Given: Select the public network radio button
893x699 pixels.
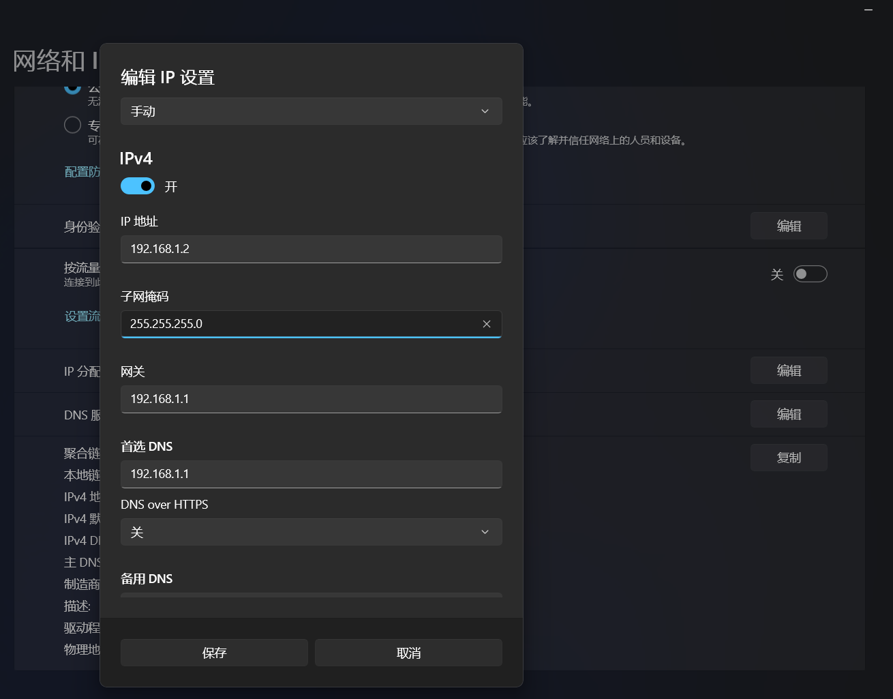Looking at the screenshot, I should [x=73, y=89].
